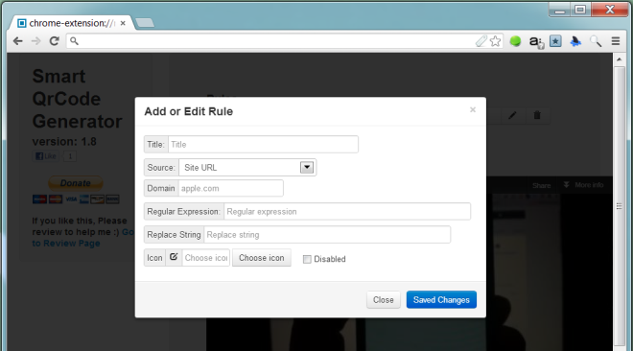Click the pencil icon in the address bar
This screenshot has height=351, width=633.
coord(481,40)
